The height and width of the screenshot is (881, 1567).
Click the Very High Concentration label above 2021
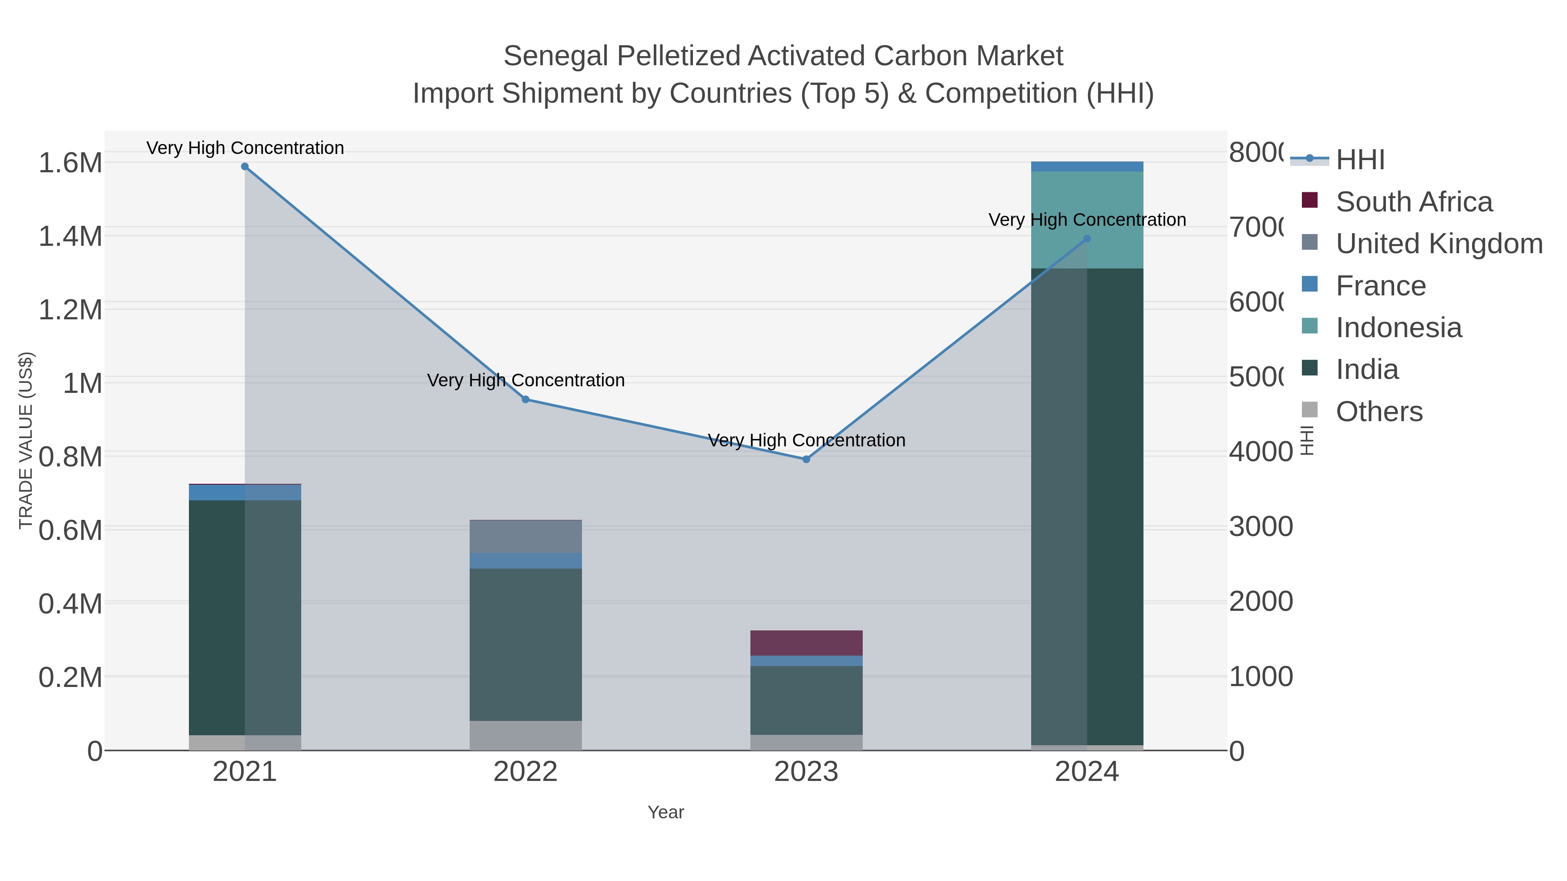click(245, 148)
